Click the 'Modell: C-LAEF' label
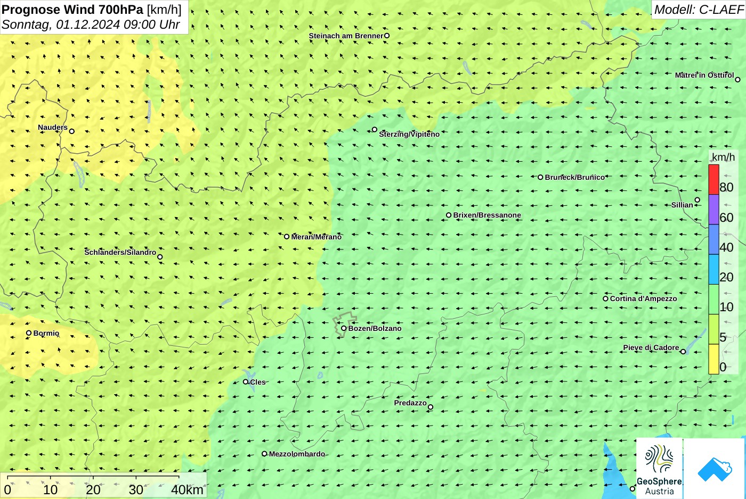 [x=699, y=10]
